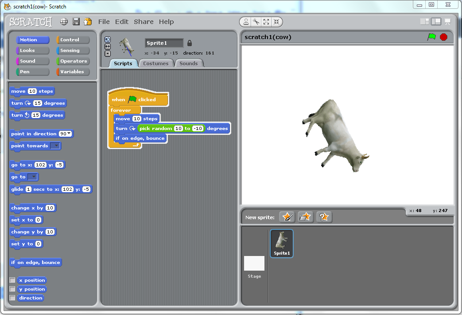The width and height of the screenshot is (462, 315).
Task: Click steps value 10 in script's move block
Action: pos(137,118)
